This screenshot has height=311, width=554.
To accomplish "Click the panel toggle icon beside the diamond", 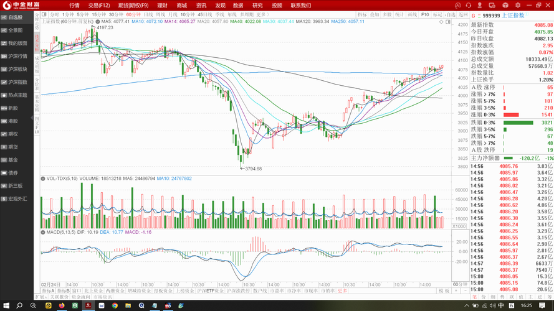I will point(447,22).
